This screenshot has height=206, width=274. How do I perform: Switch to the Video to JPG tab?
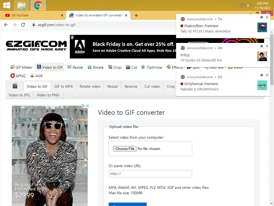pos(19,95)
